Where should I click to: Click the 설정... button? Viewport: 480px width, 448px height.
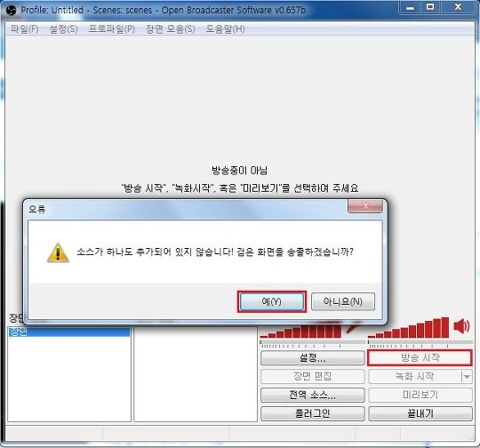point(313,357)
